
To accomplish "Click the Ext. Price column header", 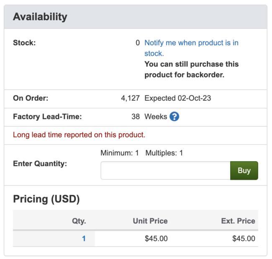I will tap(238, 221).
